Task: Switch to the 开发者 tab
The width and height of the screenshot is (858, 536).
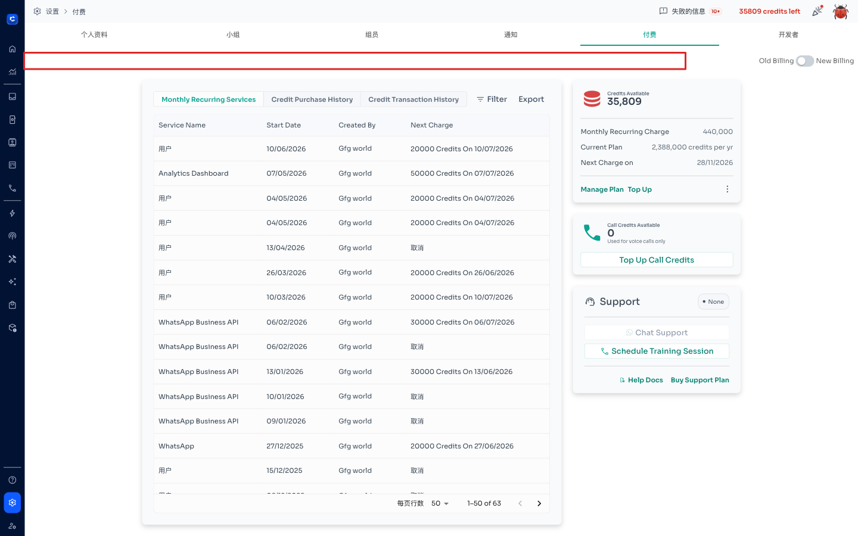Action: 788,35
